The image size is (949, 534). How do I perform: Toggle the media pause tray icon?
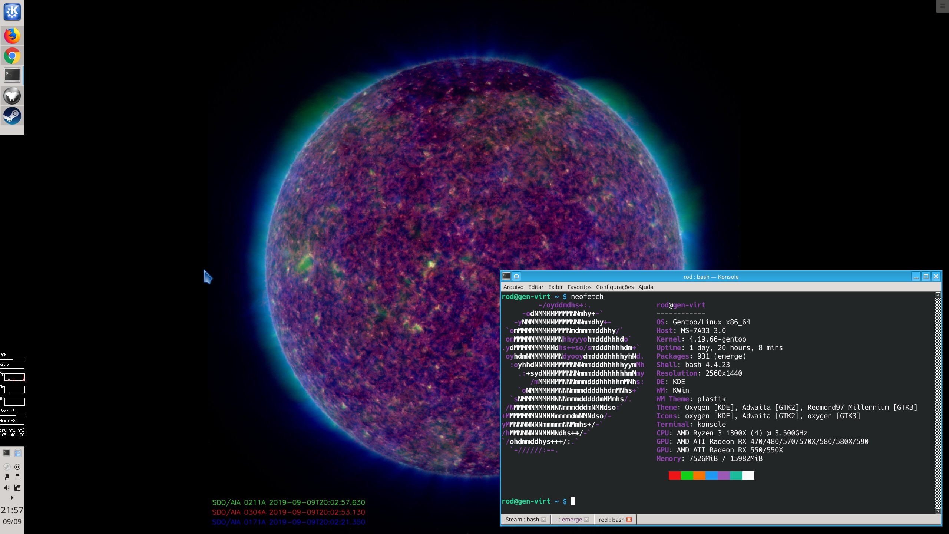tap(17, 467)
